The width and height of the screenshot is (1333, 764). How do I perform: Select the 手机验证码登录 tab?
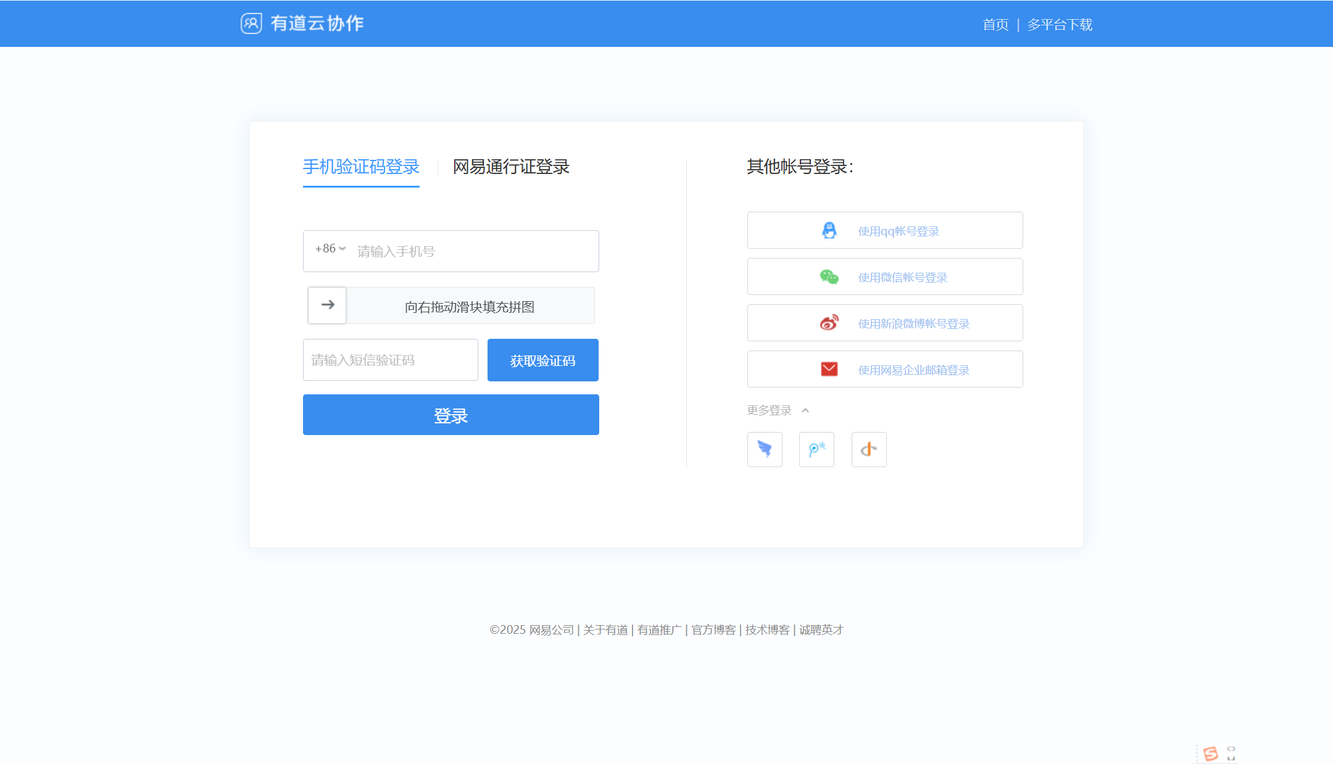(x=361, y=166)
